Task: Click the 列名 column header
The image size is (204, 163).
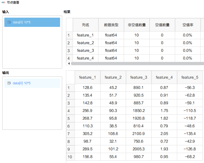Action: pyautogui.click(x=86, y=25)
